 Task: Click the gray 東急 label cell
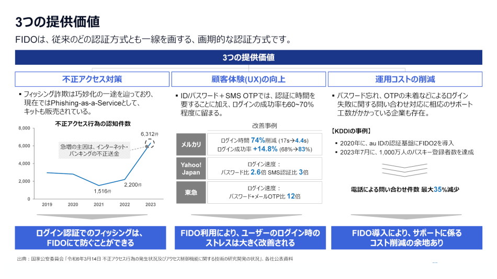(191, 193)
